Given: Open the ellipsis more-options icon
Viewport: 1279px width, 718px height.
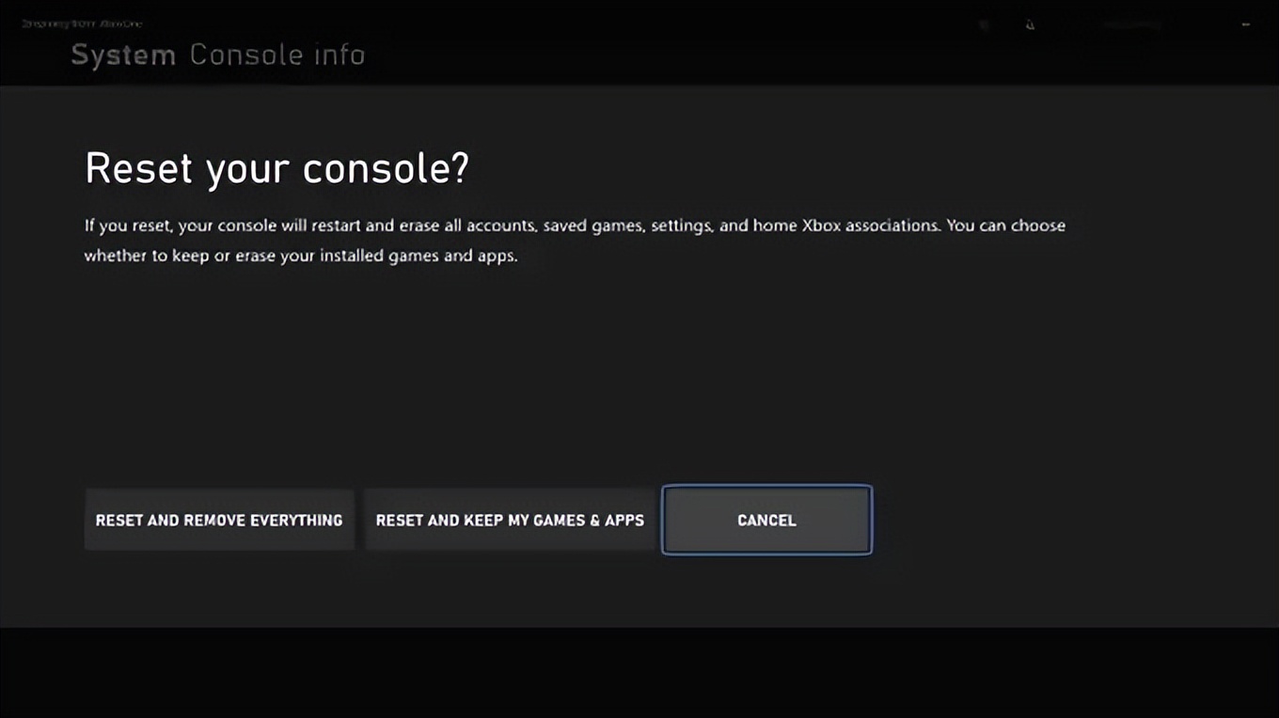Looking at the screenshot, I should coord(1246,24).
